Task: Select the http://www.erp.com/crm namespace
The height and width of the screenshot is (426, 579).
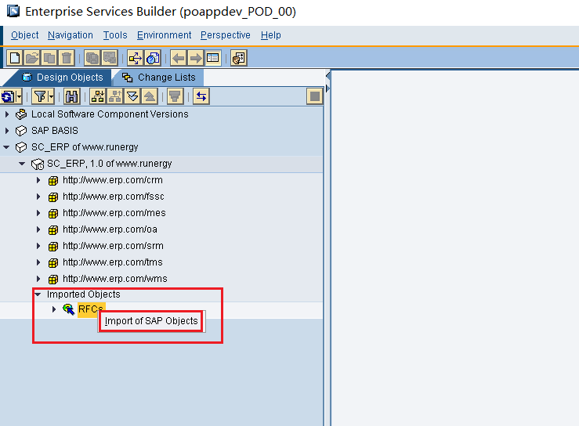Action: (112, 180)
